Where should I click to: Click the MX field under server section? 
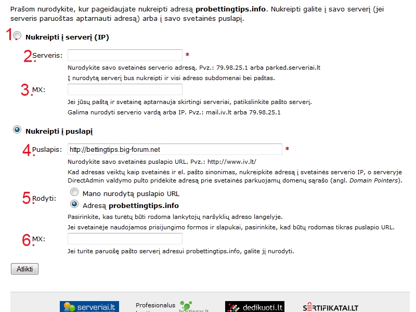point(125,89)
